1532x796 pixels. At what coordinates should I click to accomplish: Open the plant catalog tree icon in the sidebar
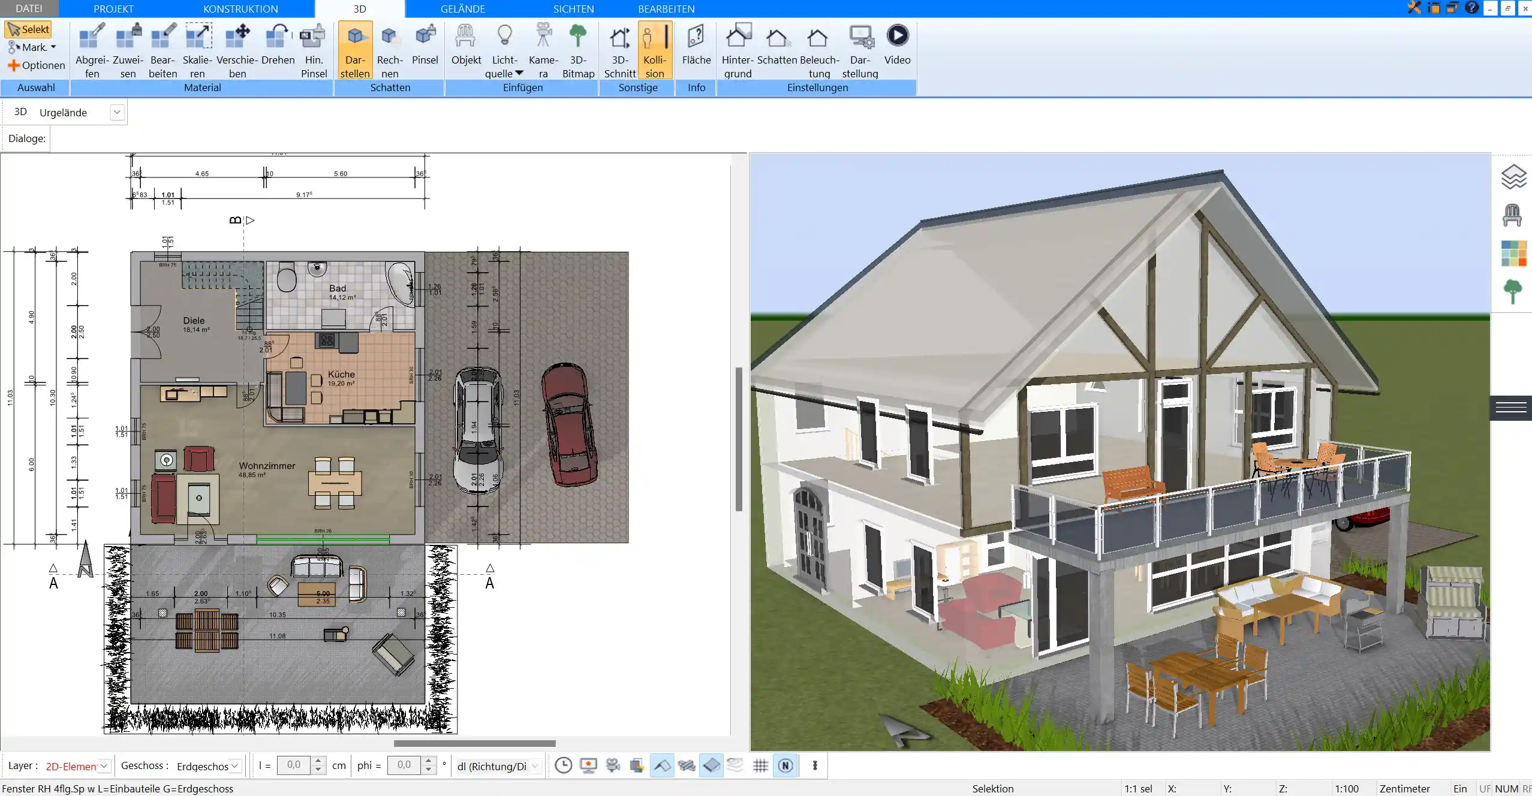[x=1513, y=292]
